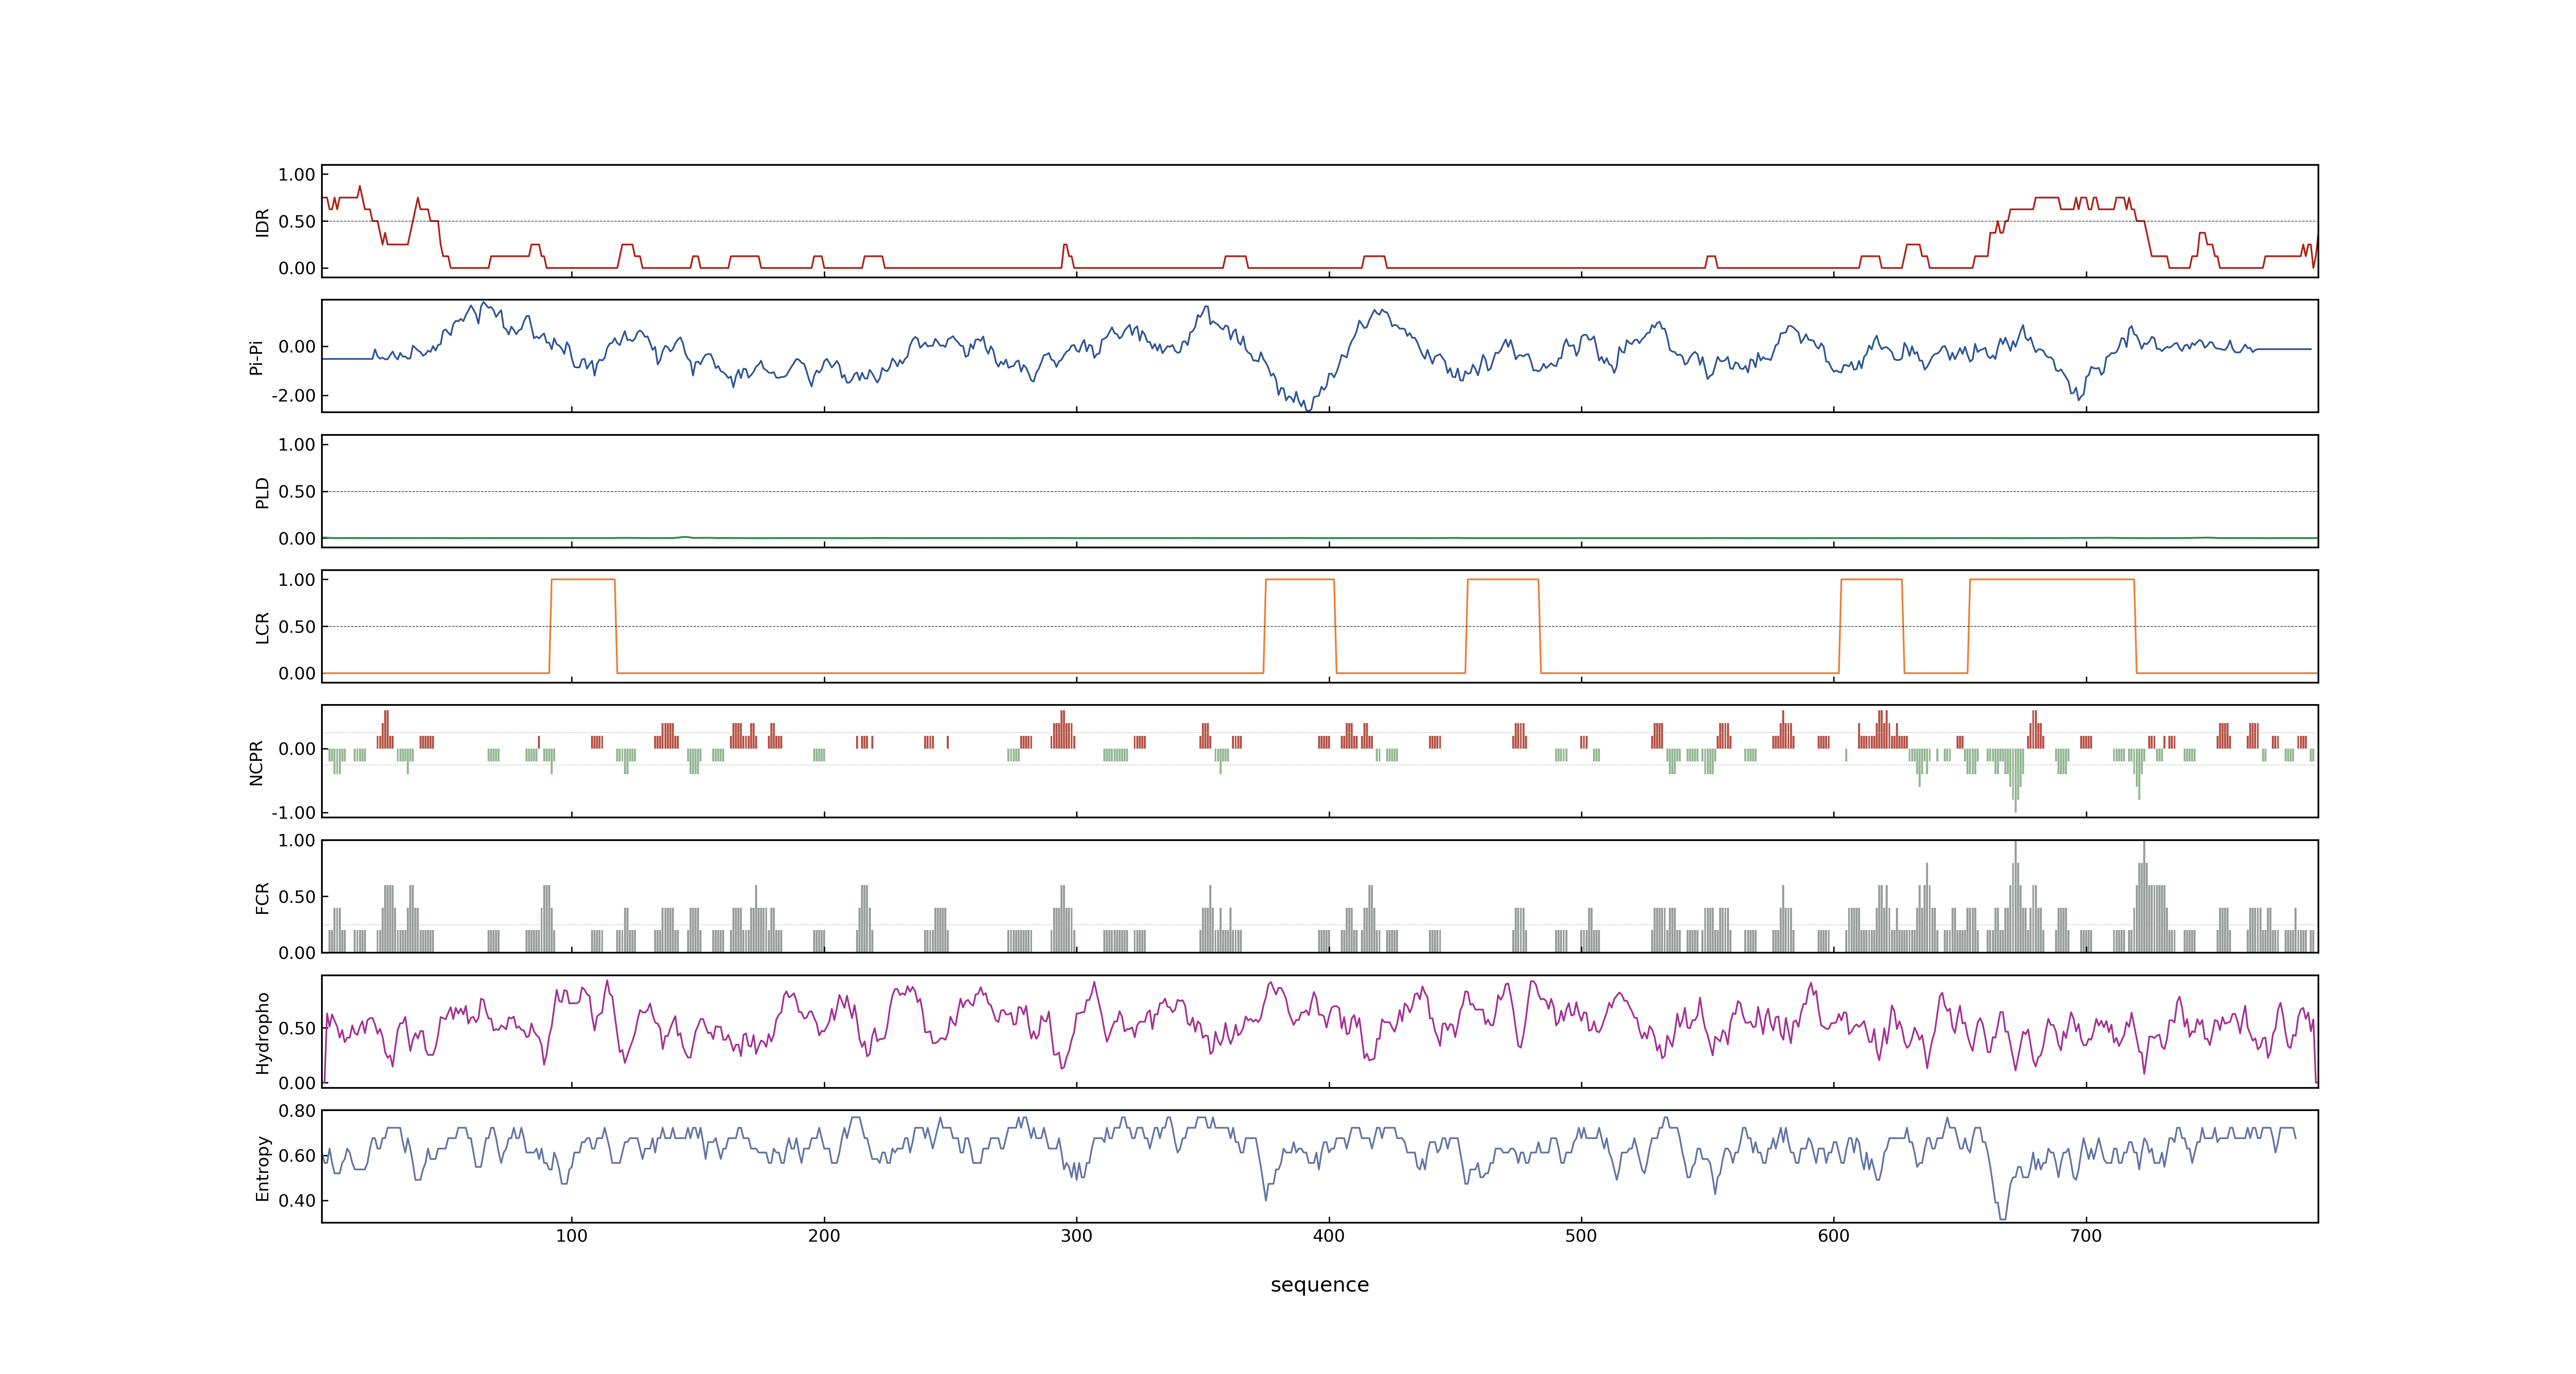2576x1374 pixels.
Task: Click the 0.00 tick on LCR axis
Action: [297, 674]
